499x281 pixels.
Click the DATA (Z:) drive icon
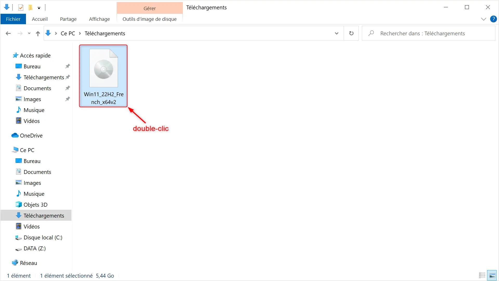[x=18, y=249]
